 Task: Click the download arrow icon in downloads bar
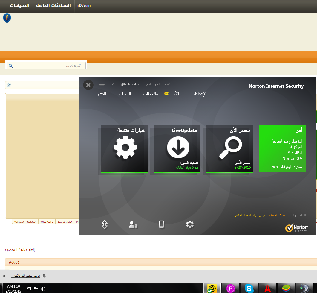coord(44,276)
